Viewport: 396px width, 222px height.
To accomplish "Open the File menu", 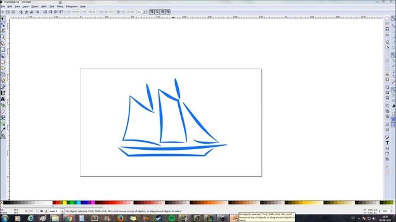I will (2, 6).
